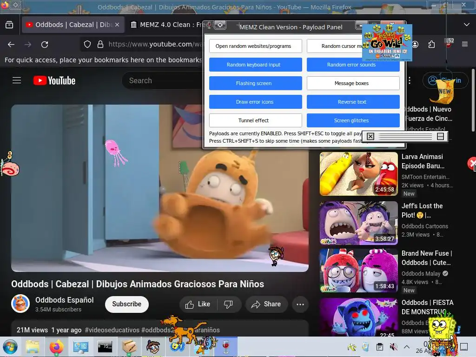The width and height of the screenshot is (476, 357).
Task: Switch to the Oddbods | Cabezal tab
Action: pos(73,25)
